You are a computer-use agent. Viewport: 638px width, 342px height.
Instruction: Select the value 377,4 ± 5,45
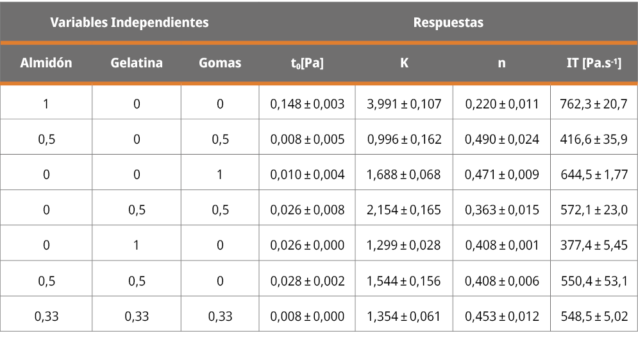click(594, 245)
